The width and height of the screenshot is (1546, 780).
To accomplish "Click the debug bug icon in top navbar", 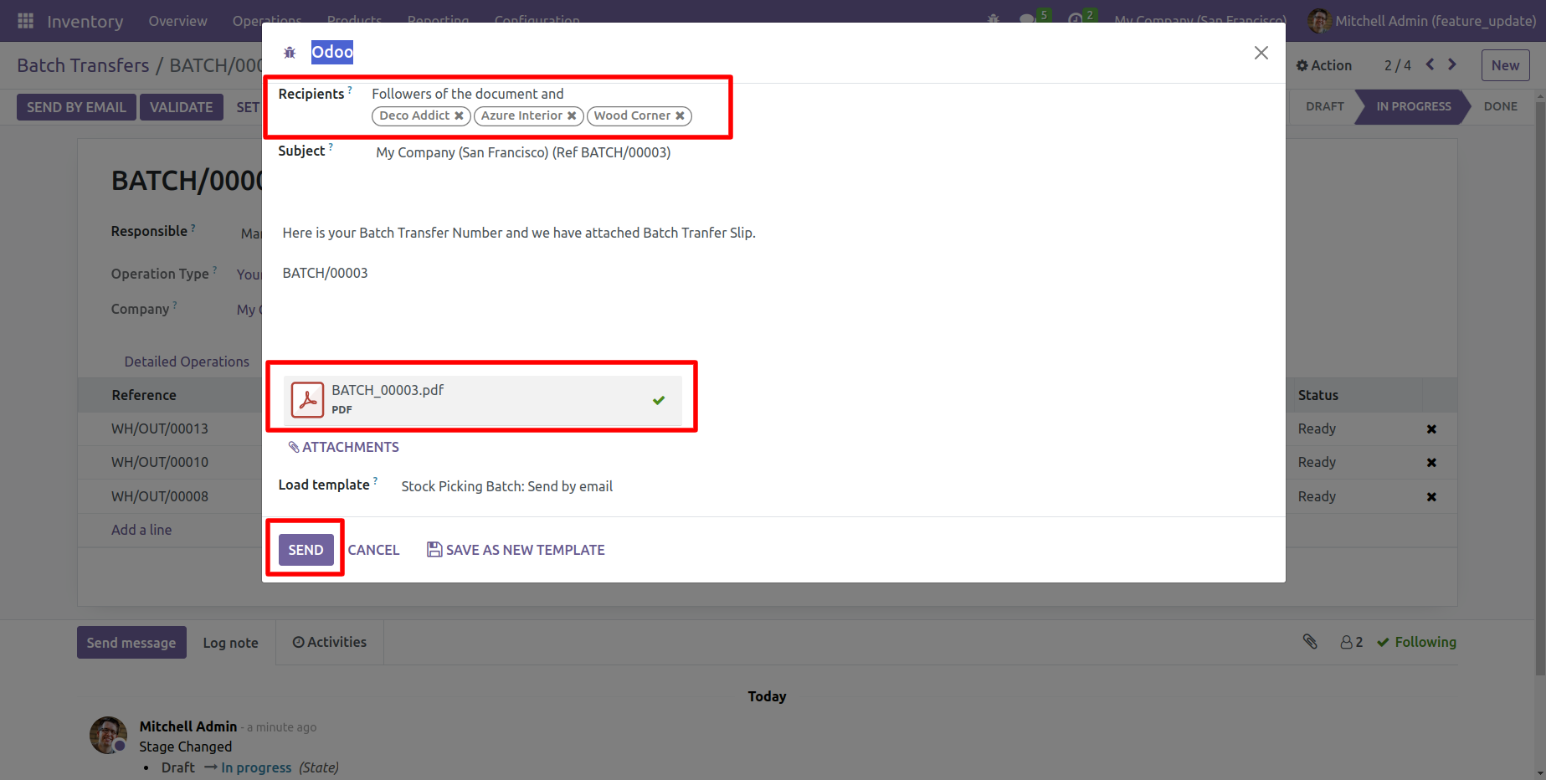I will coord(994,19).
